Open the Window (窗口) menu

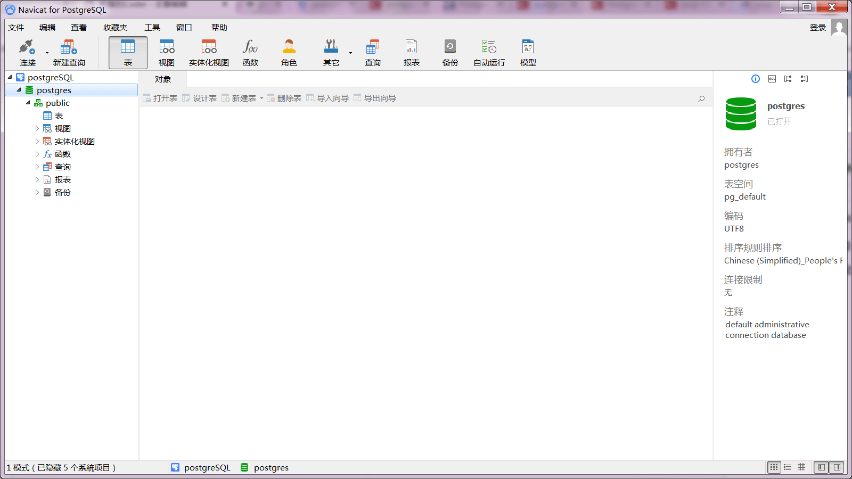point(184,28)
